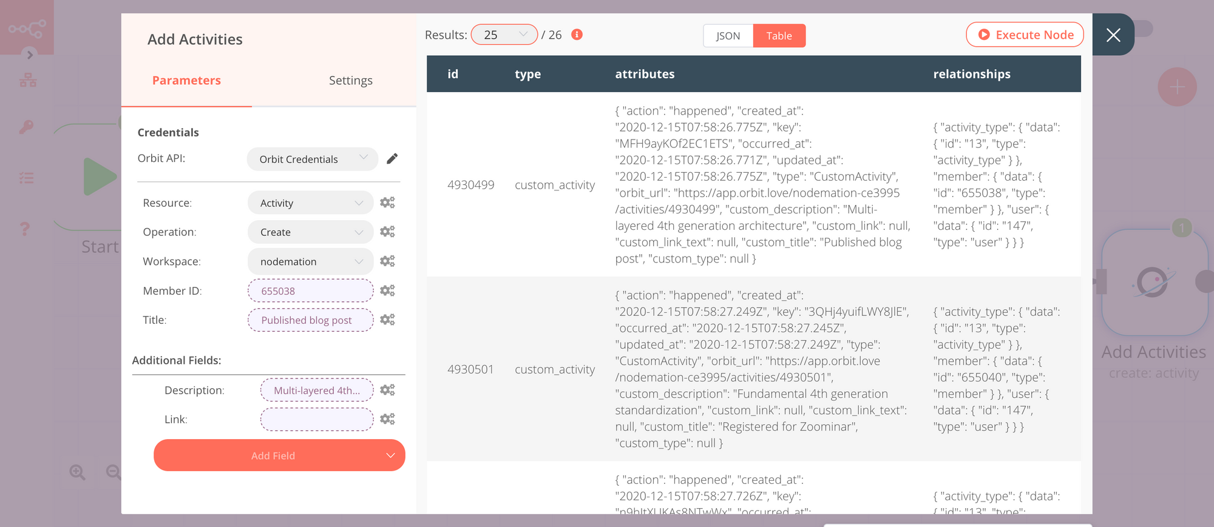Image resolution: width=1214 pixels, height=527 pixels.
Task: Click the empty Link field
Action: point(317,419)
